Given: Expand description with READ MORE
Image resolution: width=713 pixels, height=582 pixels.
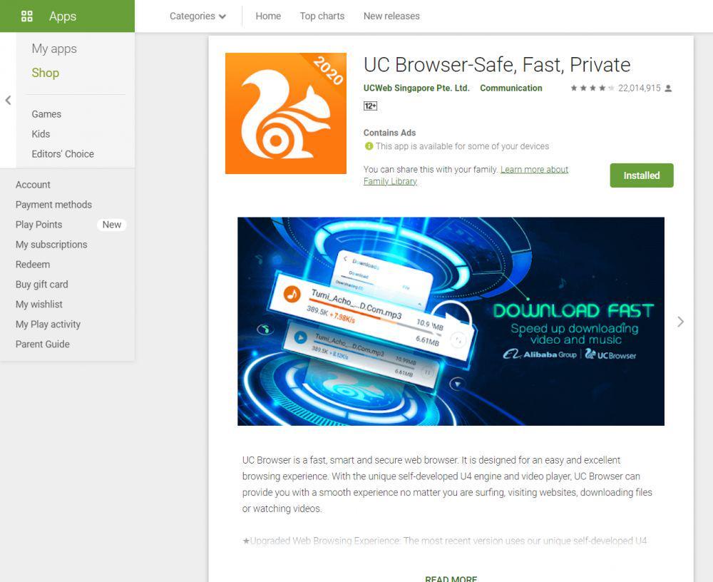Looking at the screenshot, I should pyautogui.click(x=451, y=578).
